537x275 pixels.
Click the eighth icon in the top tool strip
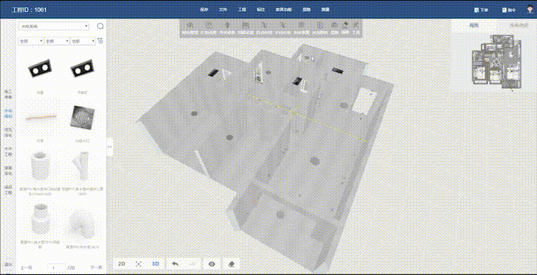pyautogui.click(x=319, y=25)
